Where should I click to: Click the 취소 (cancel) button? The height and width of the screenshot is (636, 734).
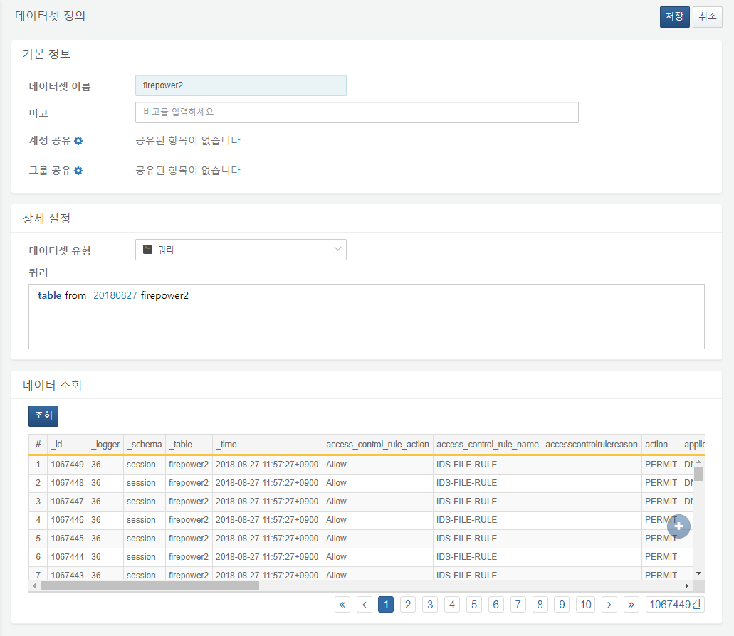point(708,17)
